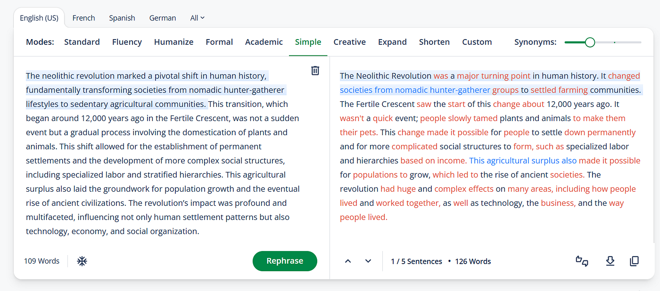Select the Standard mode

point(82,42)
